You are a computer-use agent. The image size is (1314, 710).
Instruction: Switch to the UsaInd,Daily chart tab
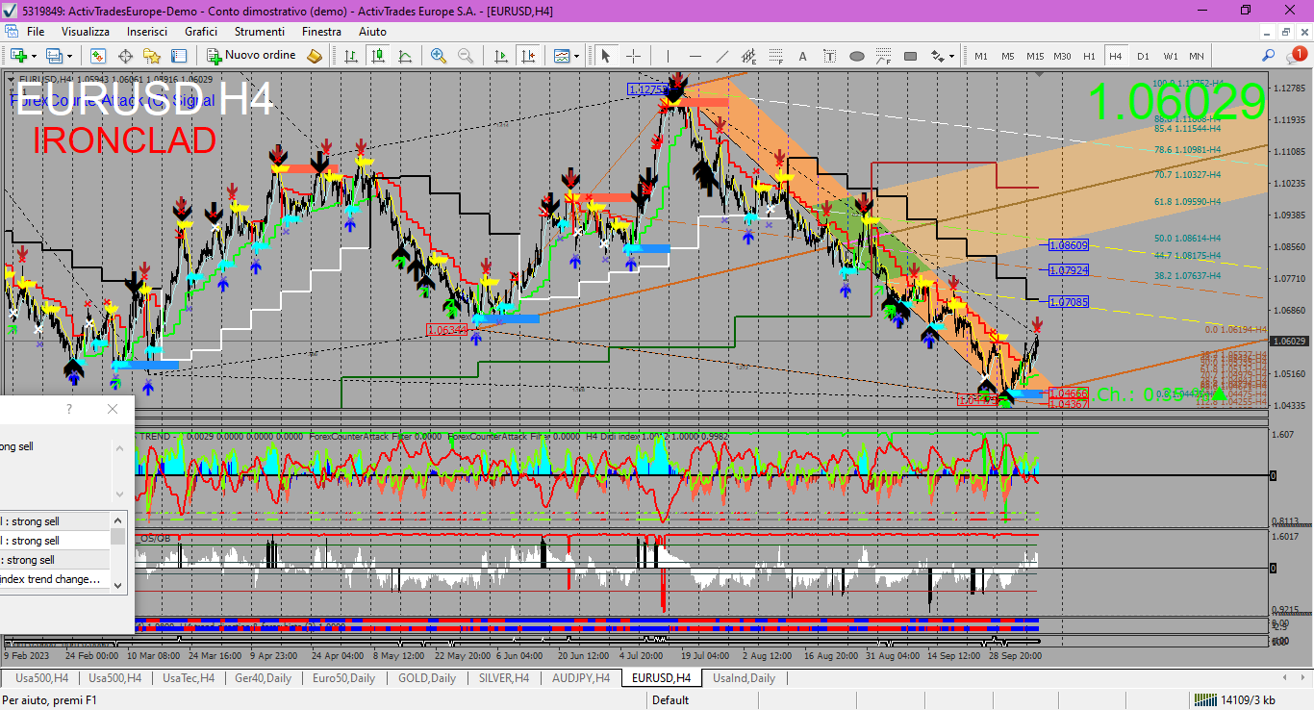click(x=743, y=678)
